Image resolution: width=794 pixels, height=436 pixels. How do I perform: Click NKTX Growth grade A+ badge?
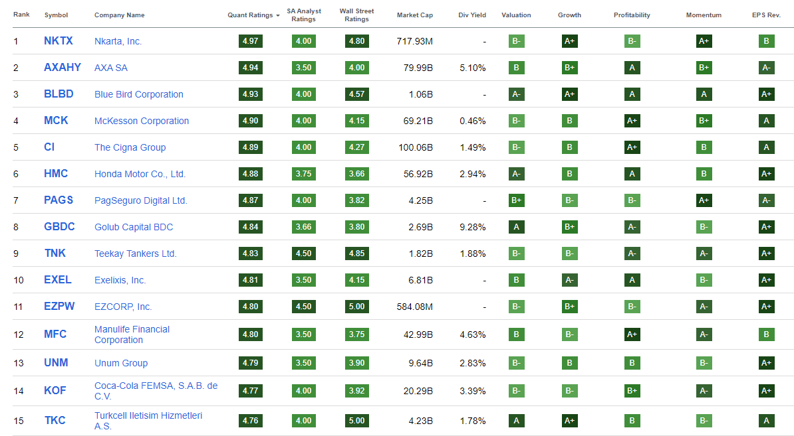pyautogui.click(x=570, y=41)
